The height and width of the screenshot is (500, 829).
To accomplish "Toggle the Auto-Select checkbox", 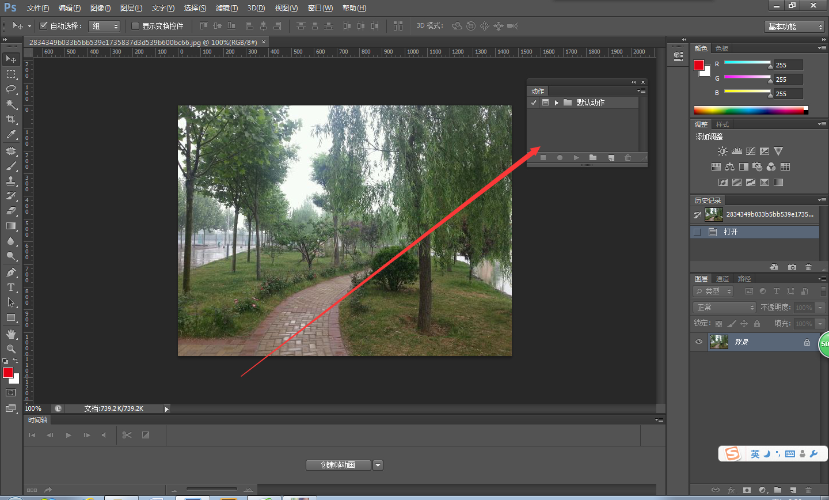I will (43, 26).
